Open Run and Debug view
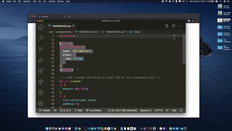The height and width of the screenshot is (131, 232). tap(41, 60)
